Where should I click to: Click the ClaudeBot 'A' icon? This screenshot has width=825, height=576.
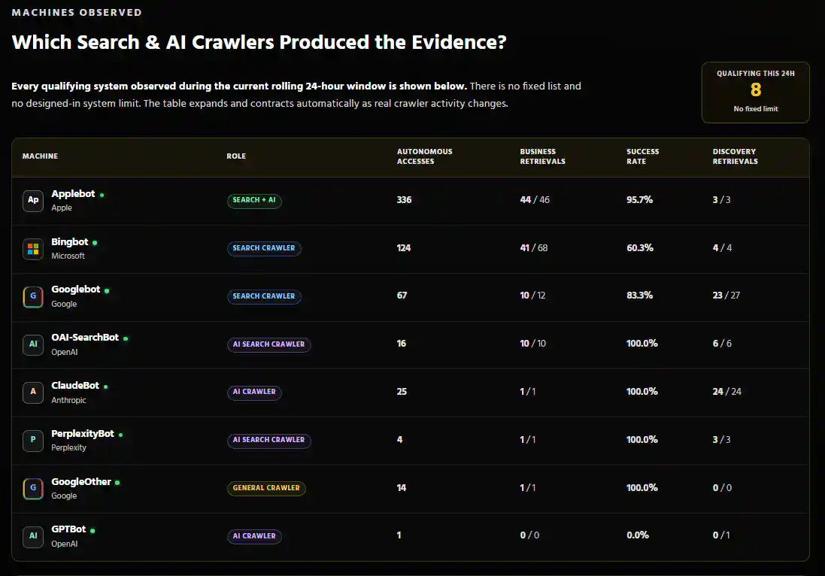pos(32,393)
